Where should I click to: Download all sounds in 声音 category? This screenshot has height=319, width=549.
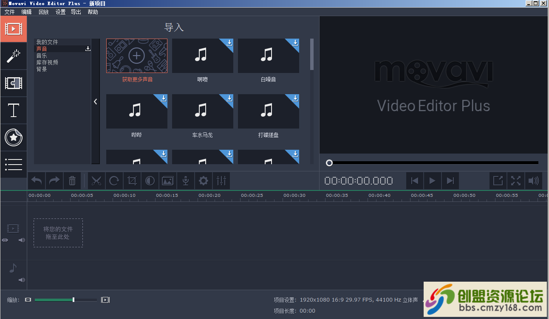tap(88, 49)
